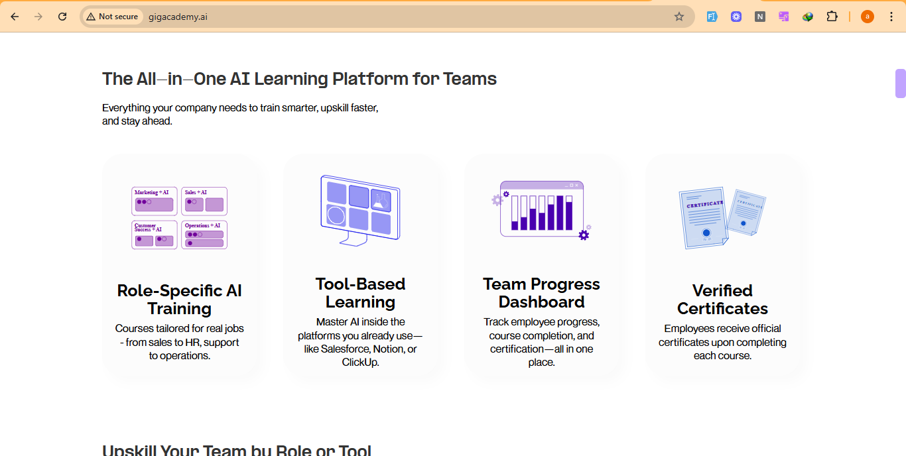Viewport: 906px width, 456px height.
Task: Click the Internet Download Manager globe extension
Action: coord(808,17)
